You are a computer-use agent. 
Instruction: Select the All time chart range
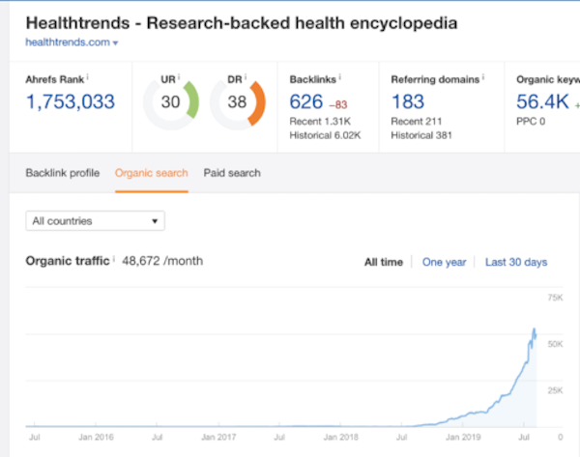[x=384, y=262]
